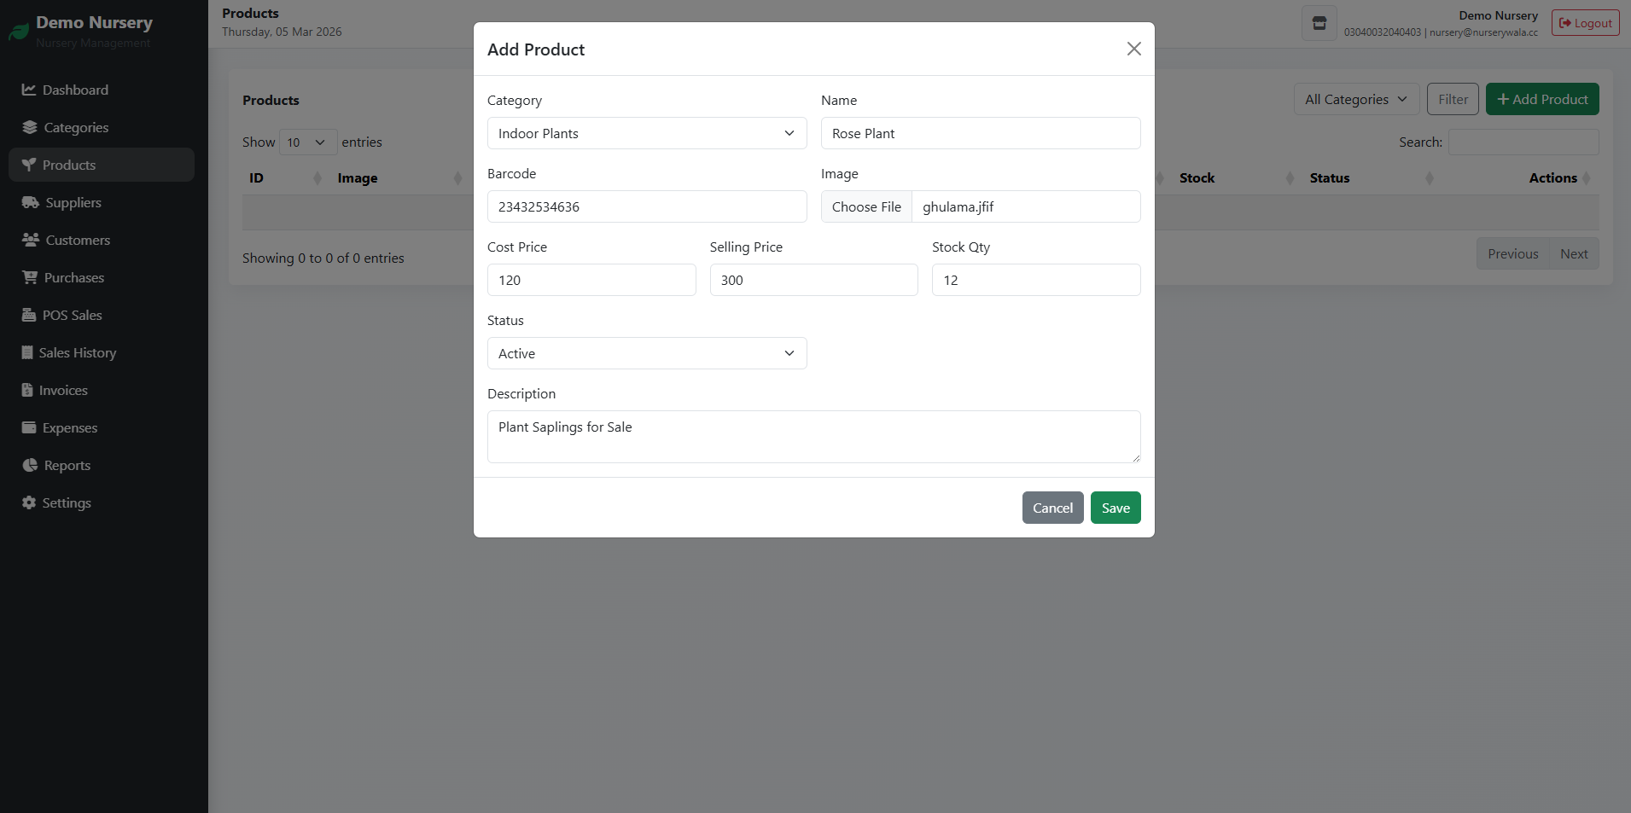Screen dimensions: 1631x813
Task: Select the Categories stack icon in sidebar
Action: [x=28, y=127]
